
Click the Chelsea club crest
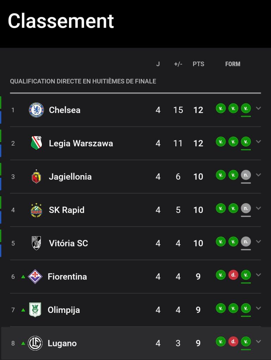tap(36, 110)
